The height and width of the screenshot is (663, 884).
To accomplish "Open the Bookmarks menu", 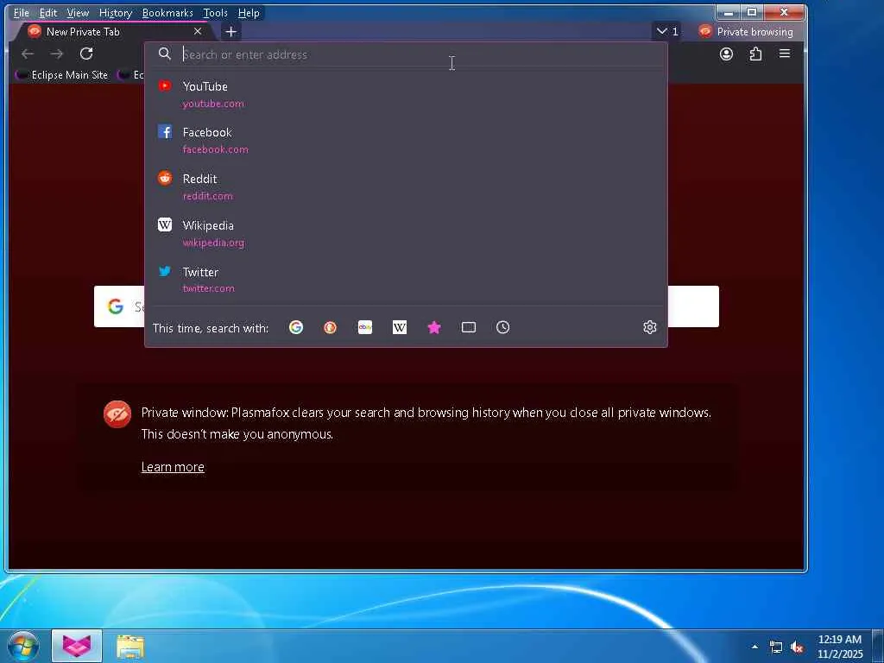I will 167,12.
